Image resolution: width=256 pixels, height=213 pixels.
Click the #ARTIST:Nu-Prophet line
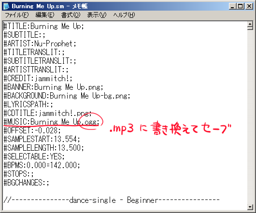pyautogui.click(x=40, y=43)
